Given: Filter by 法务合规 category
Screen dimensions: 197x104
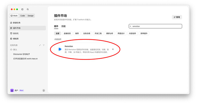Looking at the screenshot, I should click(x=87, y=33).
